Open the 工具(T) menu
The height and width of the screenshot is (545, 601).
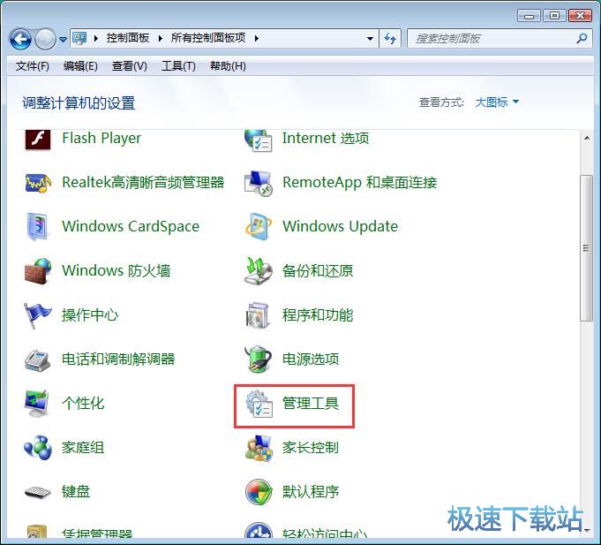point(178,66)
